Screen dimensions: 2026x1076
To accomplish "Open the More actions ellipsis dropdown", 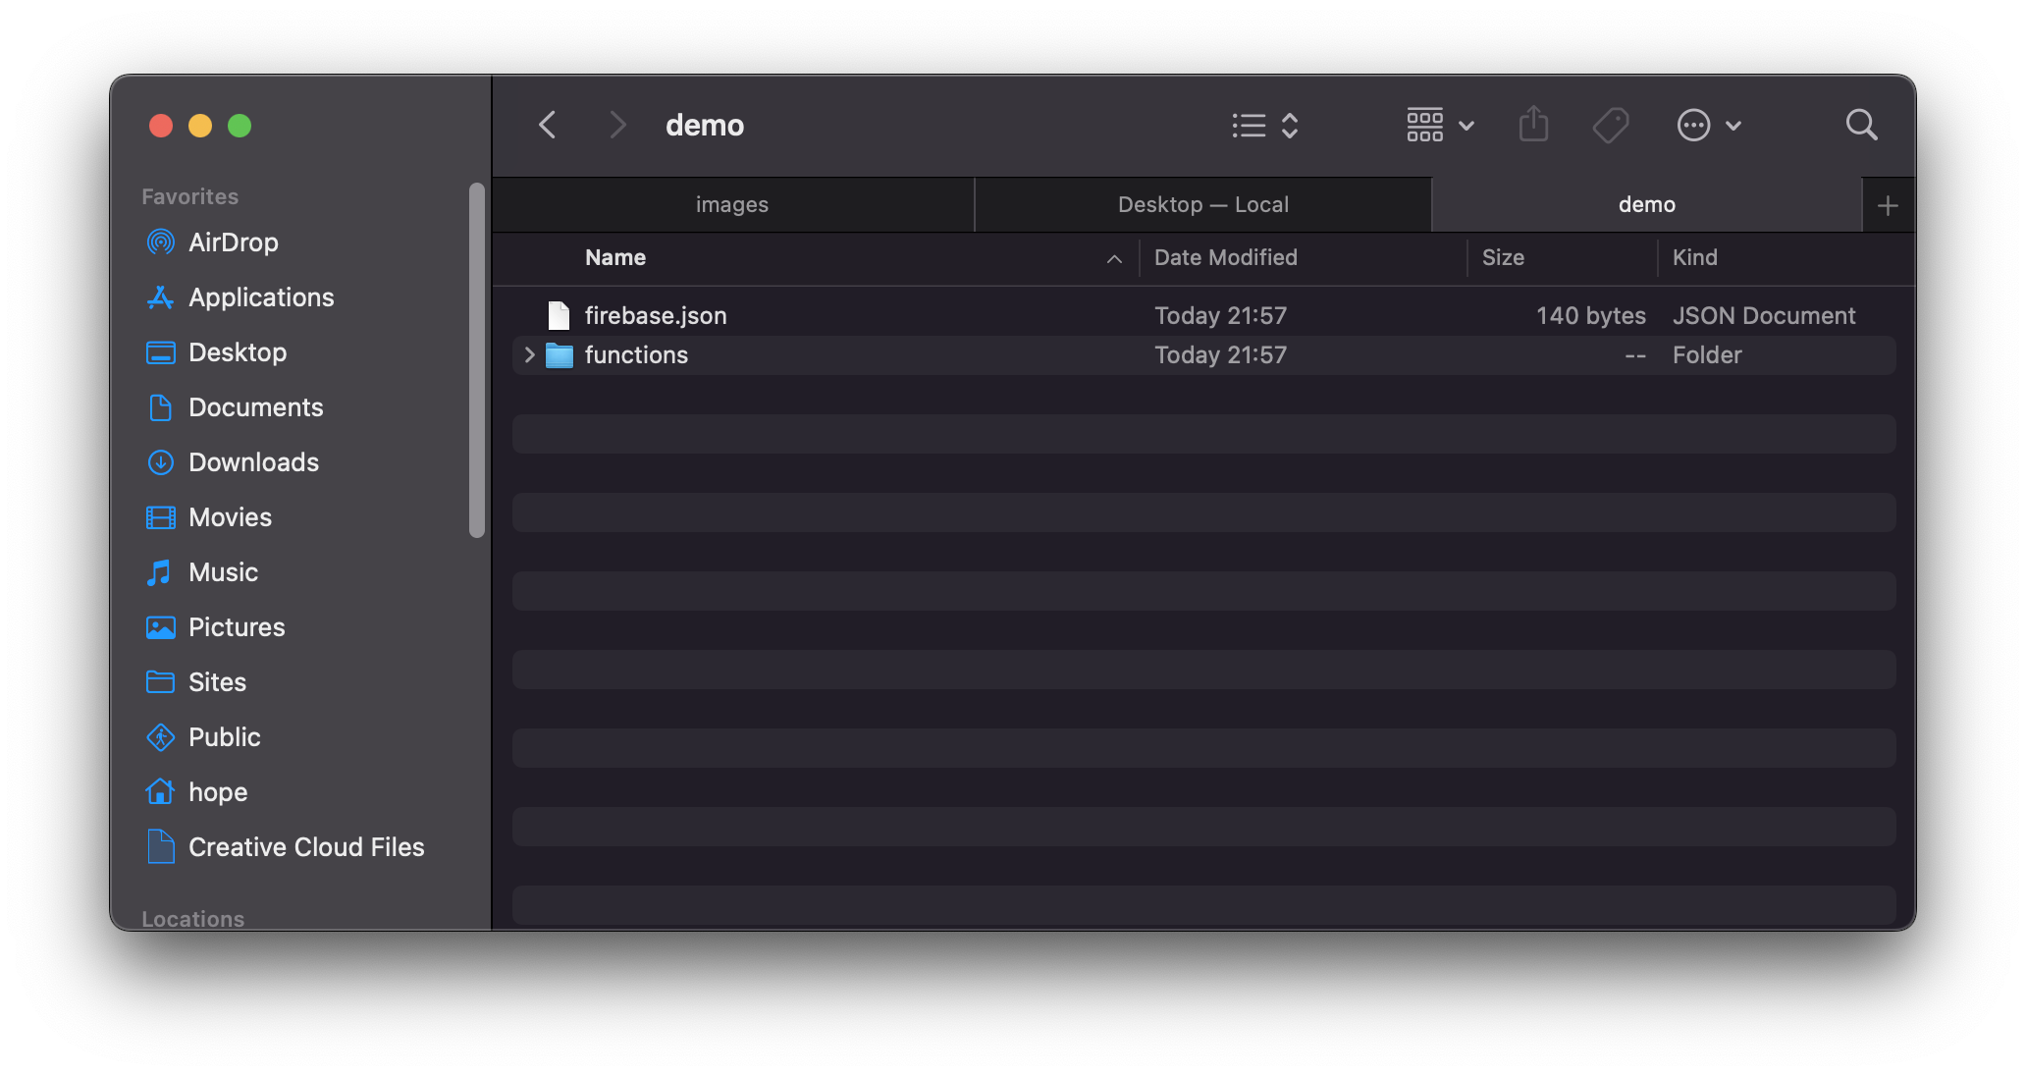I will (1708, 125).
